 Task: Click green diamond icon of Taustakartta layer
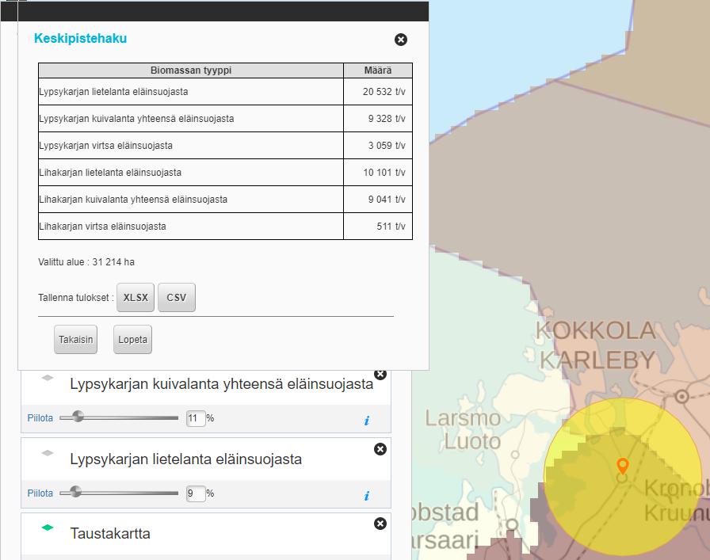48,528
